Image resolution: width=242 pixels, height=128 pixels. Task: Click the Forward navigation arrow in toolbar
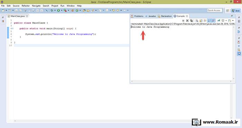pyautogui.click(x=124, y=10)
